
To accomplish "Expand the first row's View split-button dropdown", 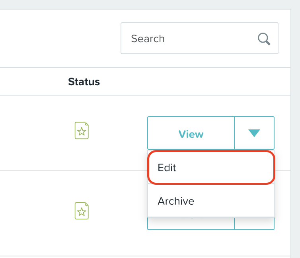I will tap(254, 133).
